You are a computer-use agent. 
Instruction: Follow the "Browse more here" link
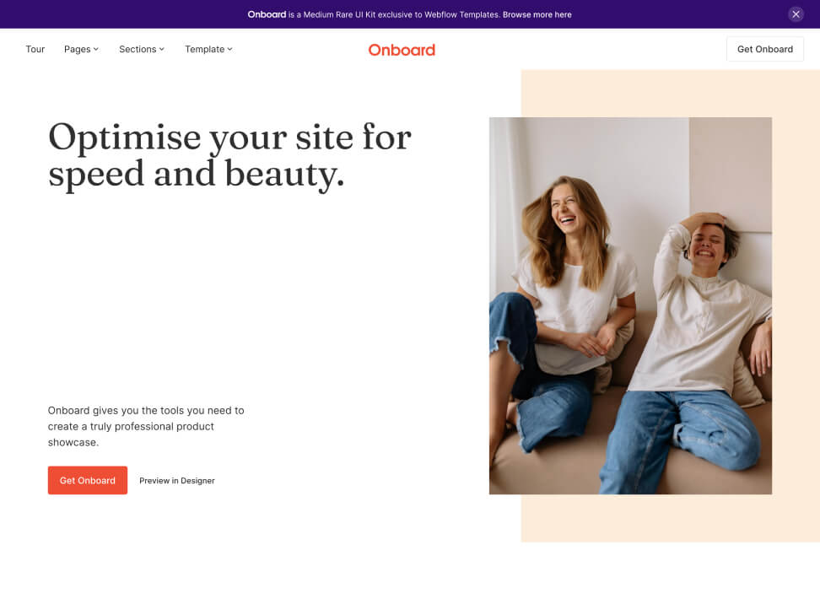click(537, 14)
